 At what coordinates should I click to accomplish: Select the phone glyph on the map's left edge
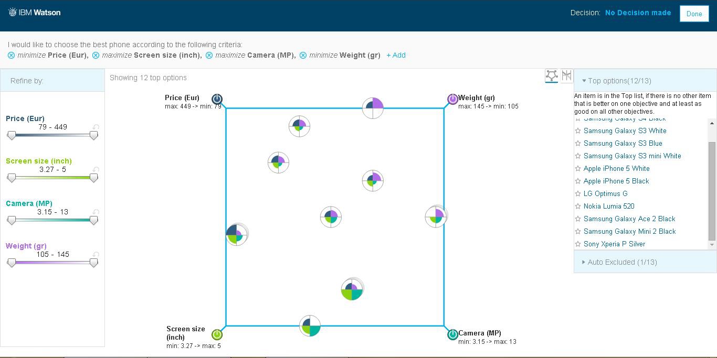[236, 235]
